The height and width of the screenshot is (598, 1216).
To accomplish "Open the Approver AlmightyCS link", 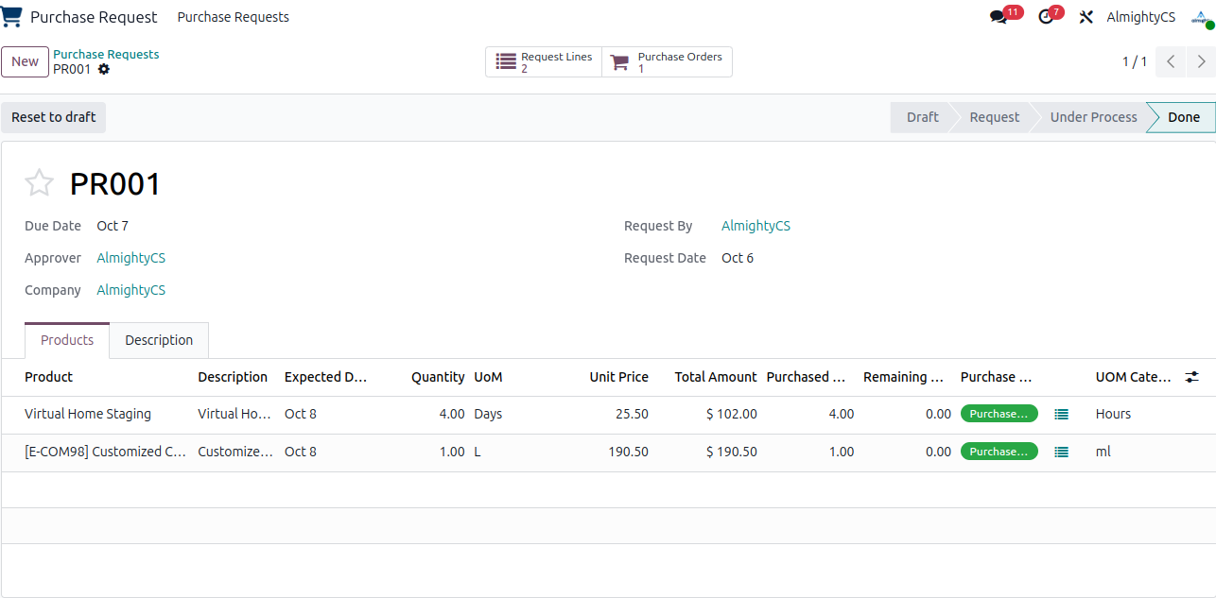I will (x=131, y=258).
